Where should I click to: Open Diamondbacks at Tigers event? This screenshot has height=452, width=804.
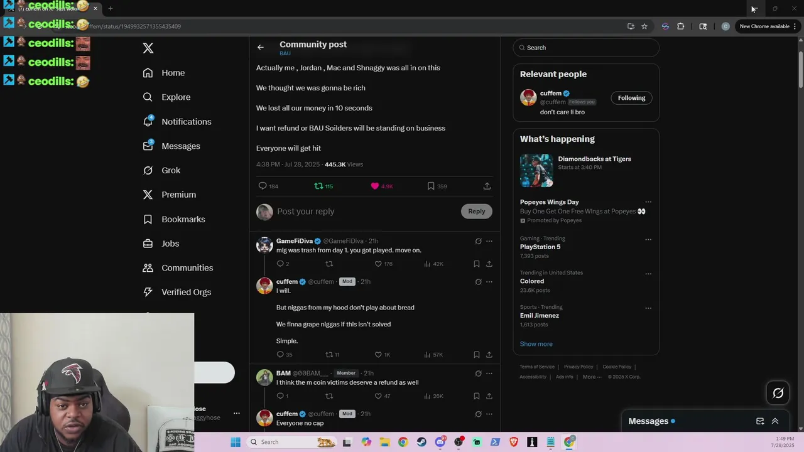(x=586, y=170)
